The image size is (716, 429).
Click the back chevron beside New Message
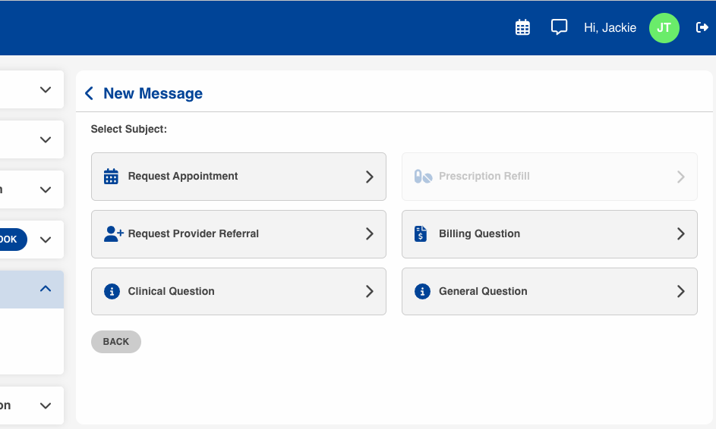90,93
